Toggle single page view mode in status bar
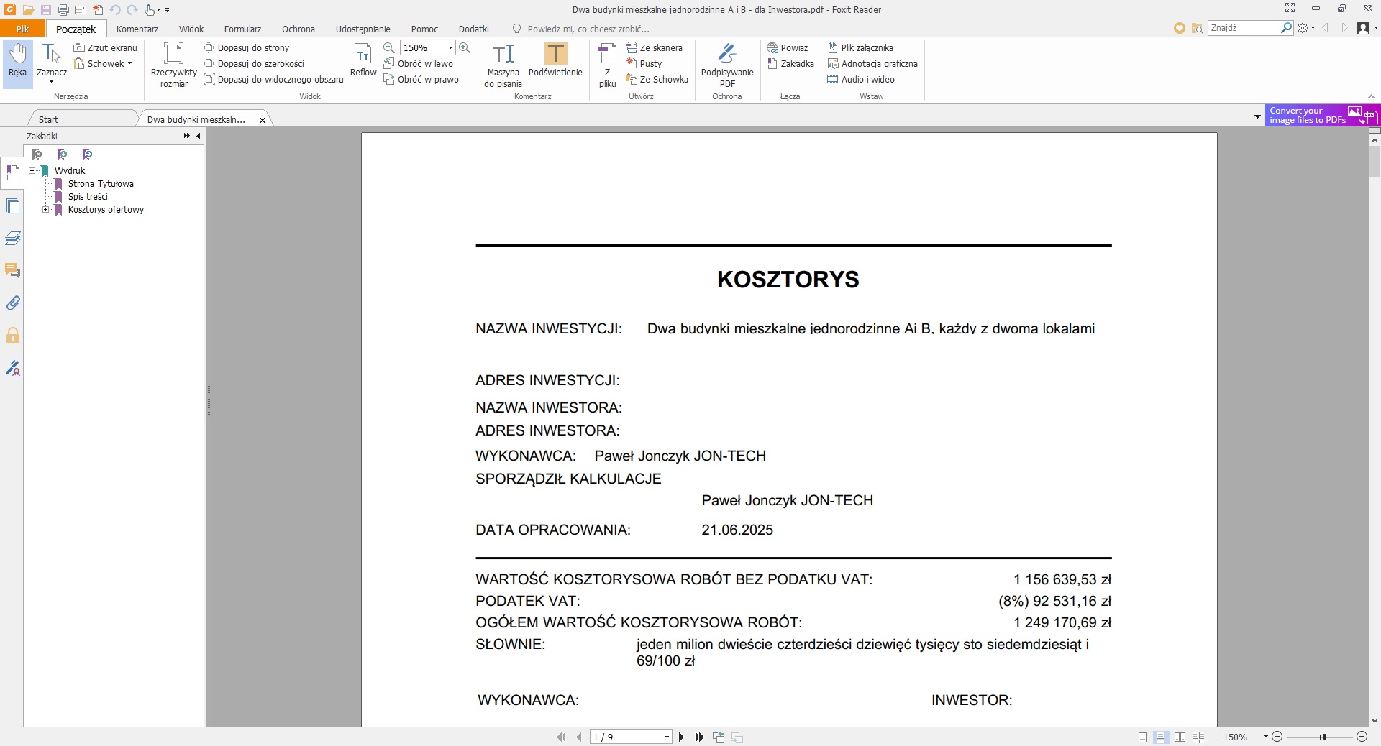1381x746 pixels. point(1142,737)
